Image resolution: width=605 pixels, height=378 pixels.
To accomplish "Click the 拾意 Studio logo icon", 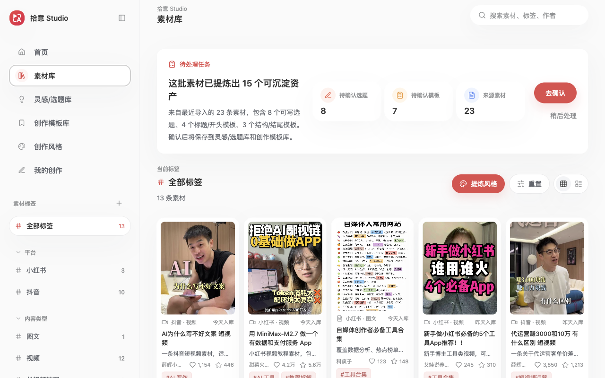I will [17, 18].
